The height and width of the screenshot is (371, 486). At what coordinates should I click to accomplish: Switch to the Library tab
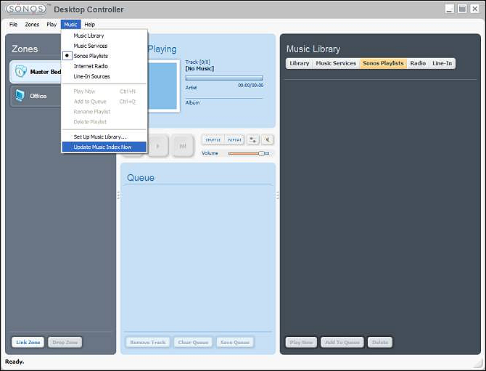pos(299,63)
